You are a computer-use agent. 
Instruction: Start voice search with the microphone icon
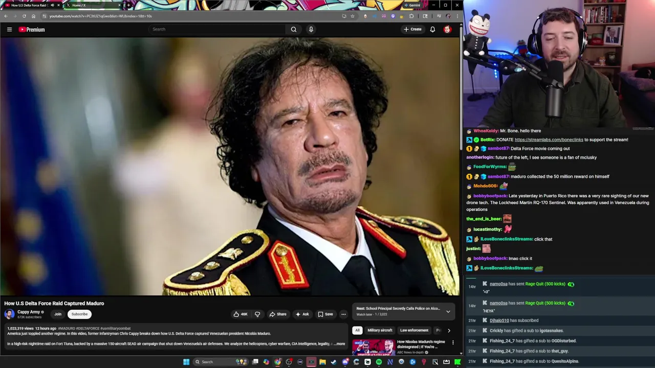click(311, 29)
